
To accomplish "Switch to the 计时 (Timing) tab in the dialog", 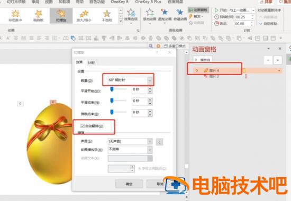I will point(92,63).
